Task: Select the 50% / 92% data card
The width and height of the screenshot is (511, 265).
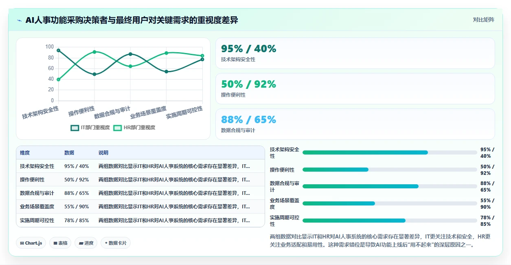Action: pyautogui.click(x=355, y=89)
